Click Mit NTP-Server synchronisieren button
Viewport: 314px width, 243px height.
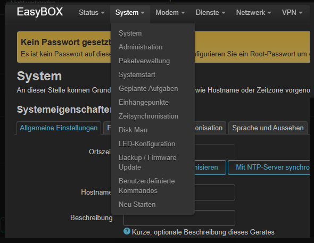(x=269, y=167)
